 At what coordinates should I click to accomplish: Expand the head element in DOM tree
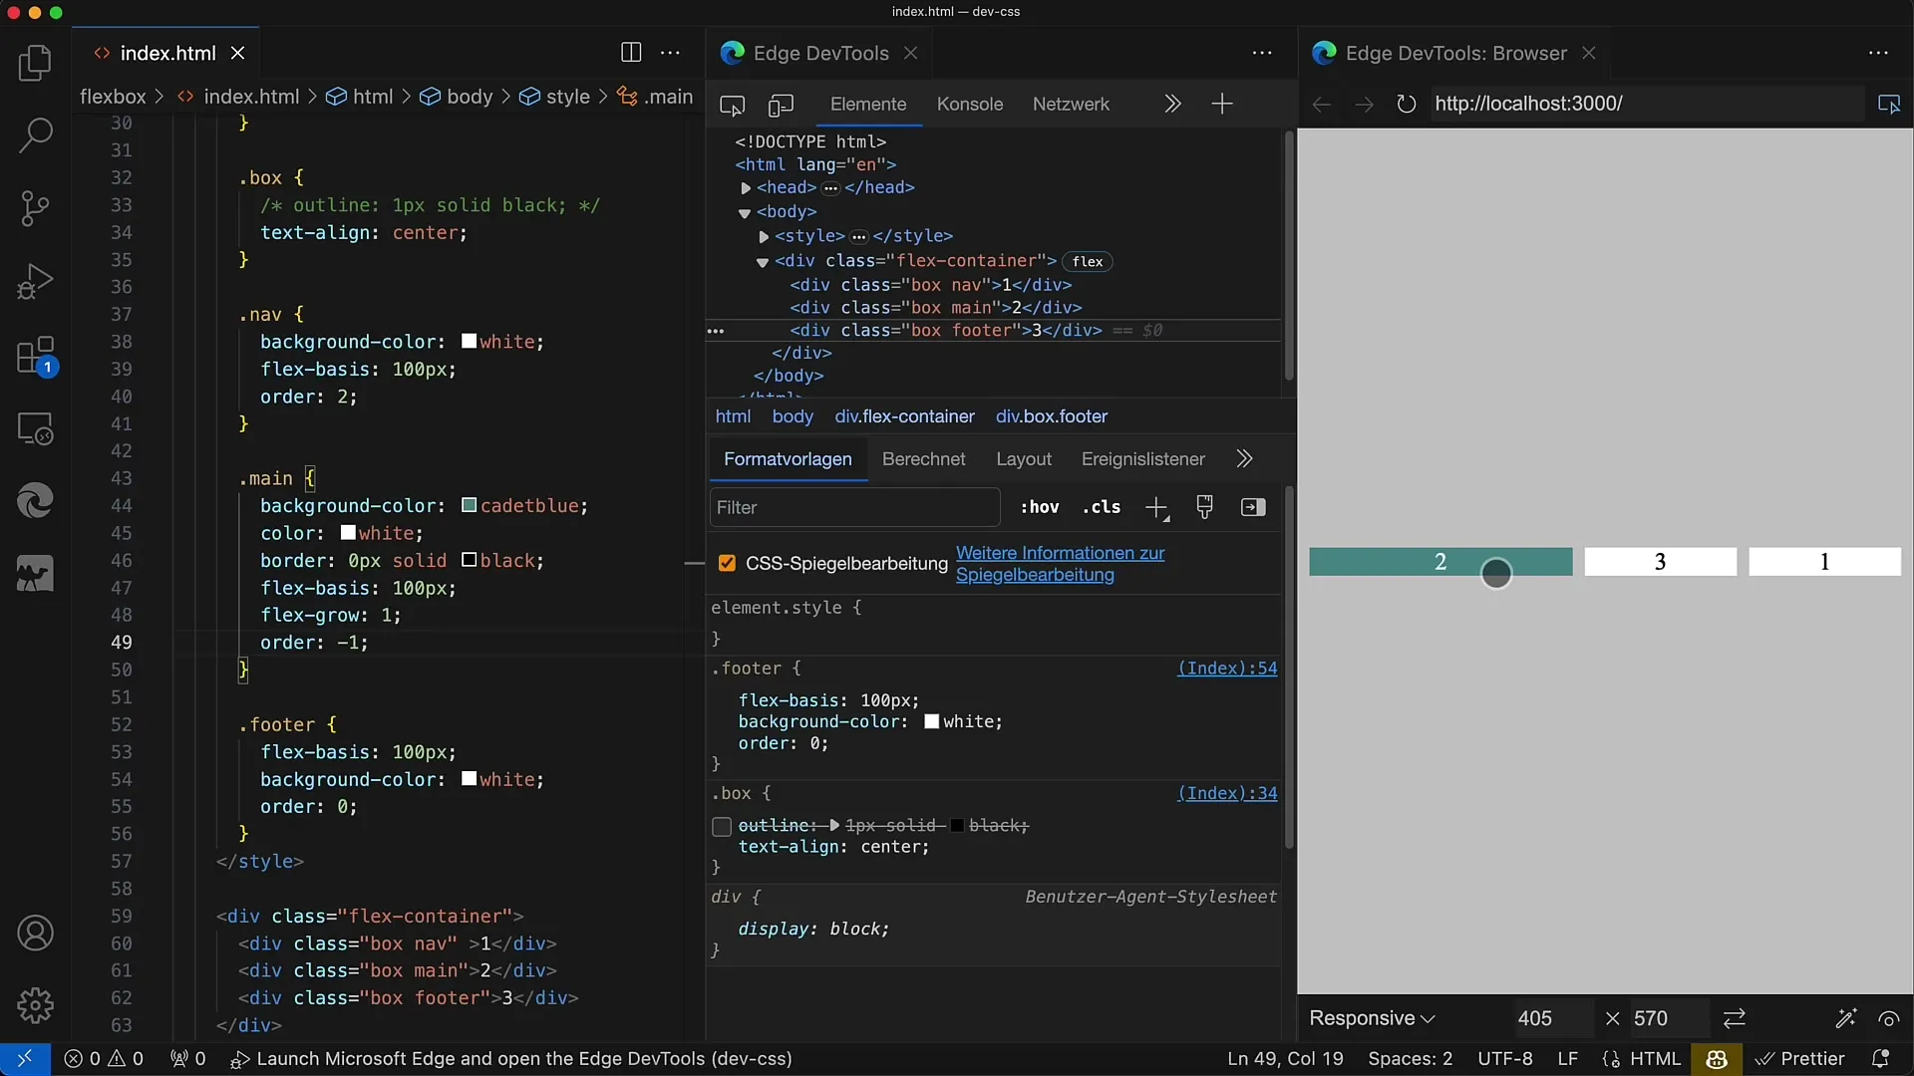coord(746,188)
